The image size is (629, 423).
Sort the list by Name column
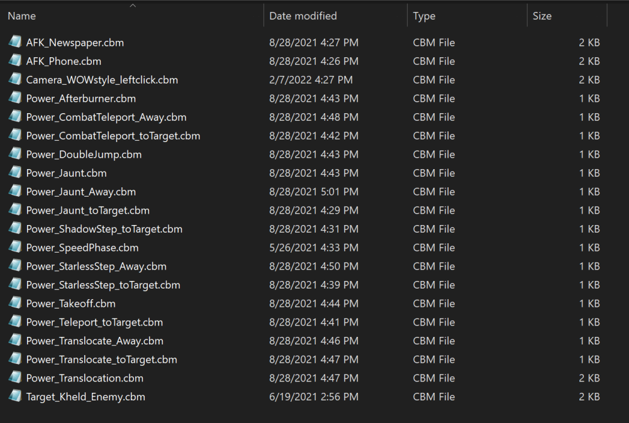pyautogui.click(x=22, y=16)
